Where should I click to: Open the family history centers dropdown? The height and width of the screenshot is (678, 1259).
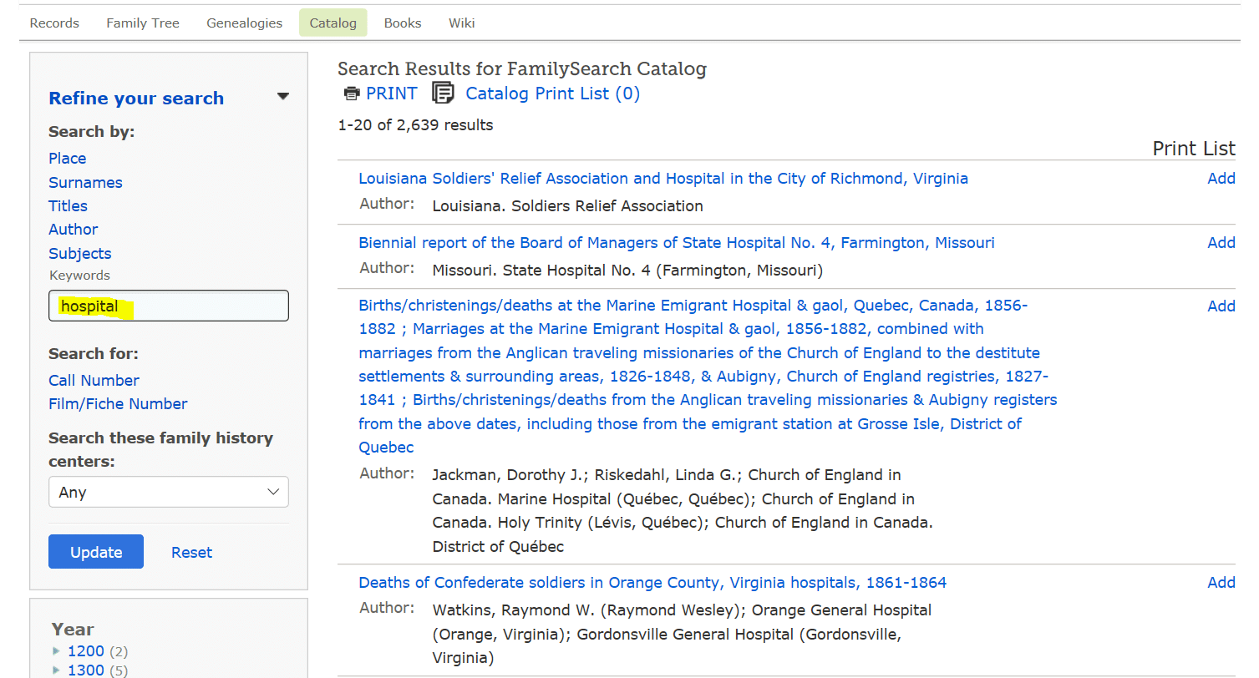tap(169, 492)
